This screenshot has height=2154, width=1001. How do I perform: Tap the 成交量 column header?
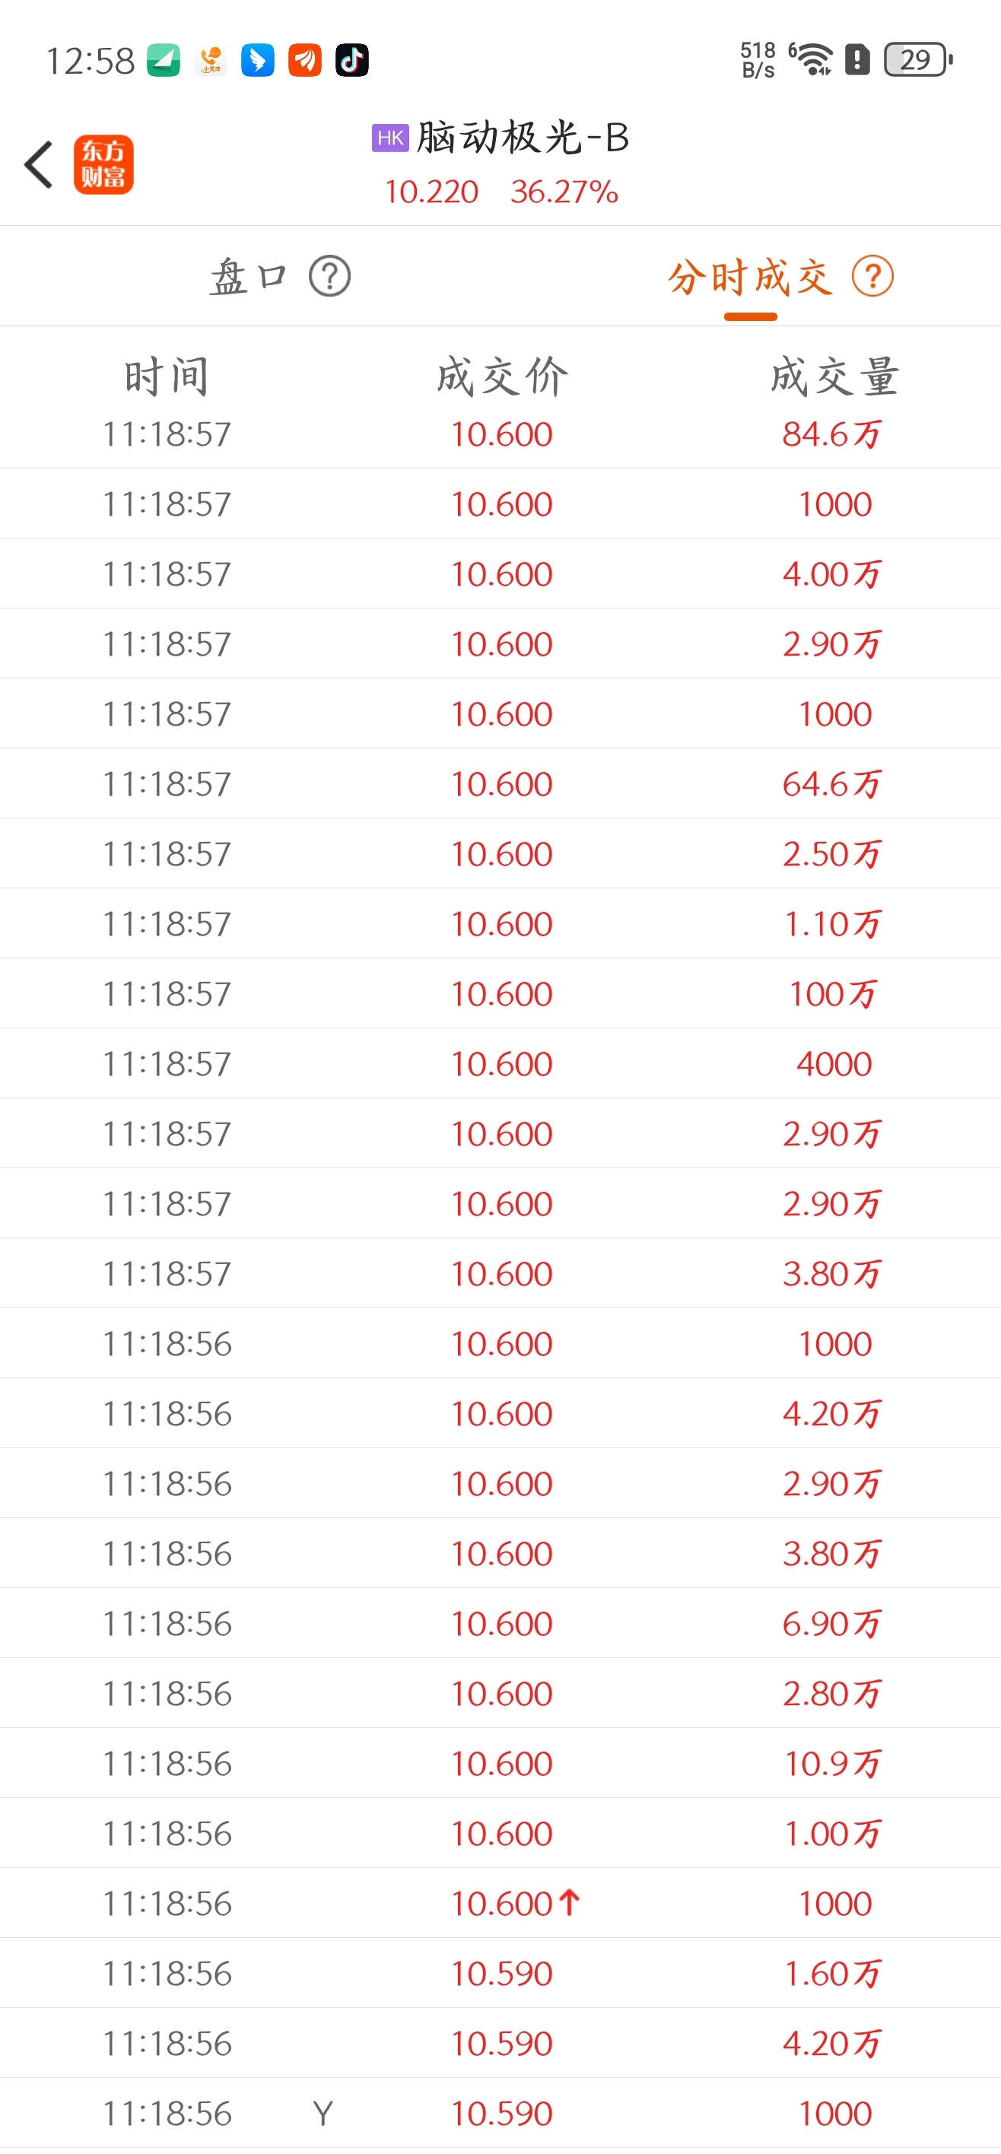[x=834, y=376]
